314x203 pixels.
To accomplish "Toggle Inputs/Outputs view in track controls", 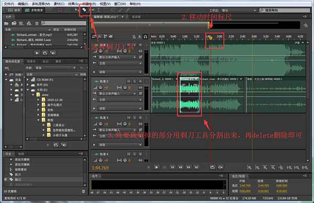I will point(94,37).
